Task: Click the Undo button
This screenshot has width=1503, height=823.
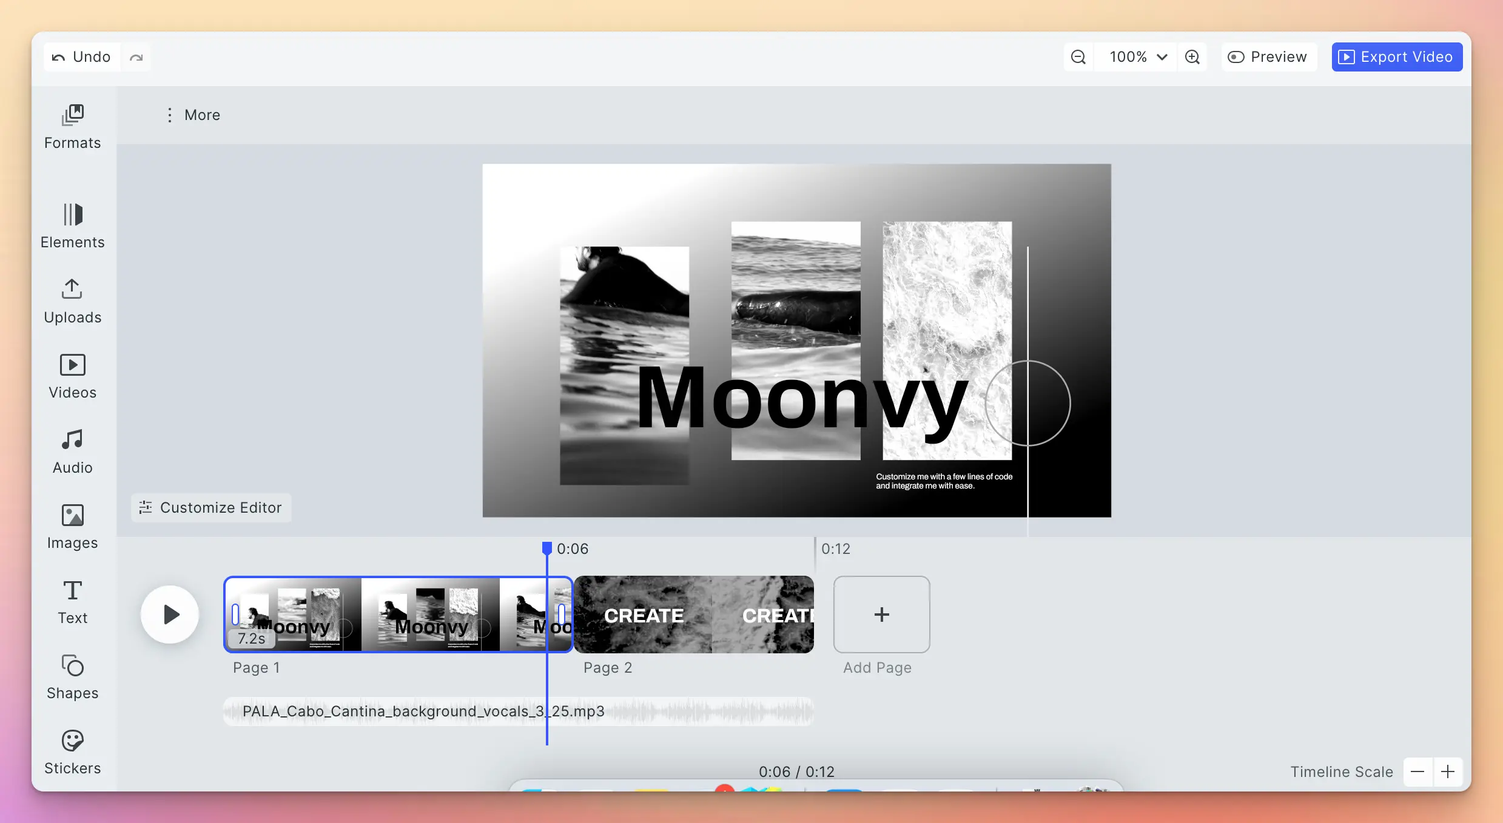Action: [x=82, y=57]
